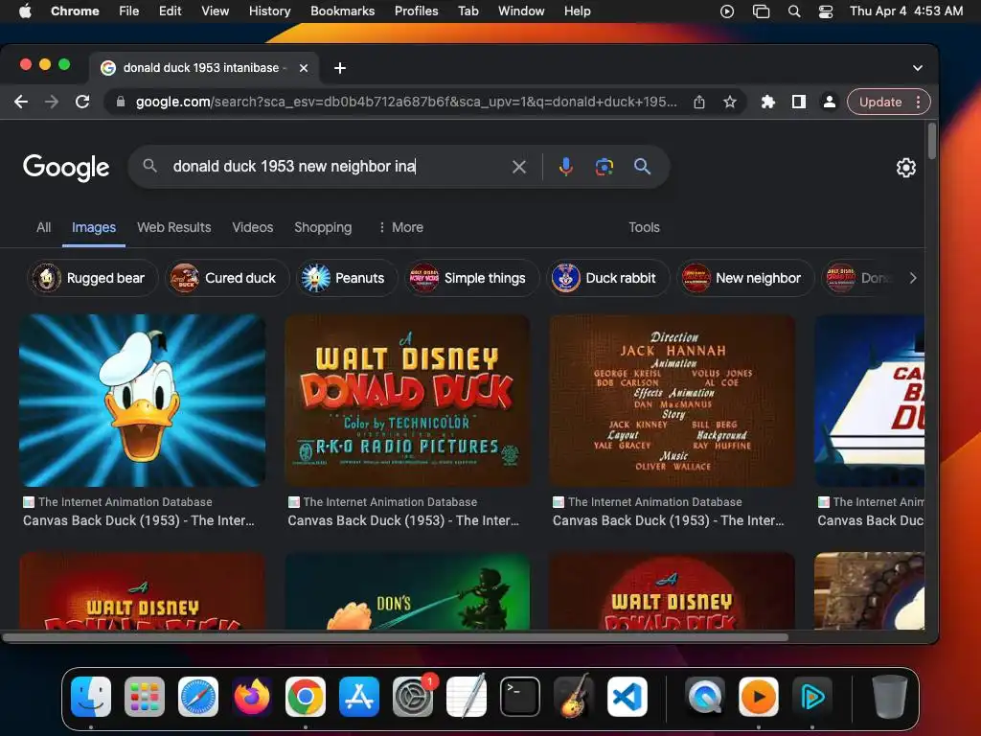Viewport: 981px width, 736px height.
Task: Click inside the Google search text field
Action: 338,167
